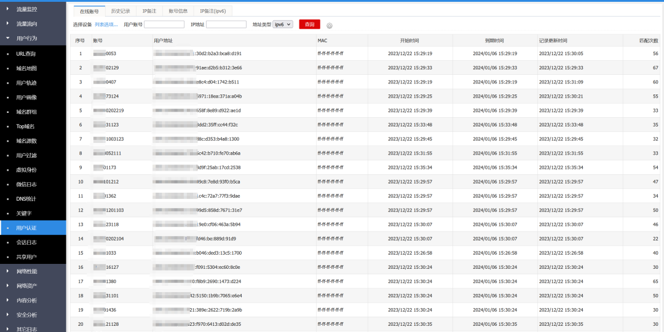Sort by the 到期时间 column header
The width and height of the screenshot is (664, 332).
coord(494,41)
